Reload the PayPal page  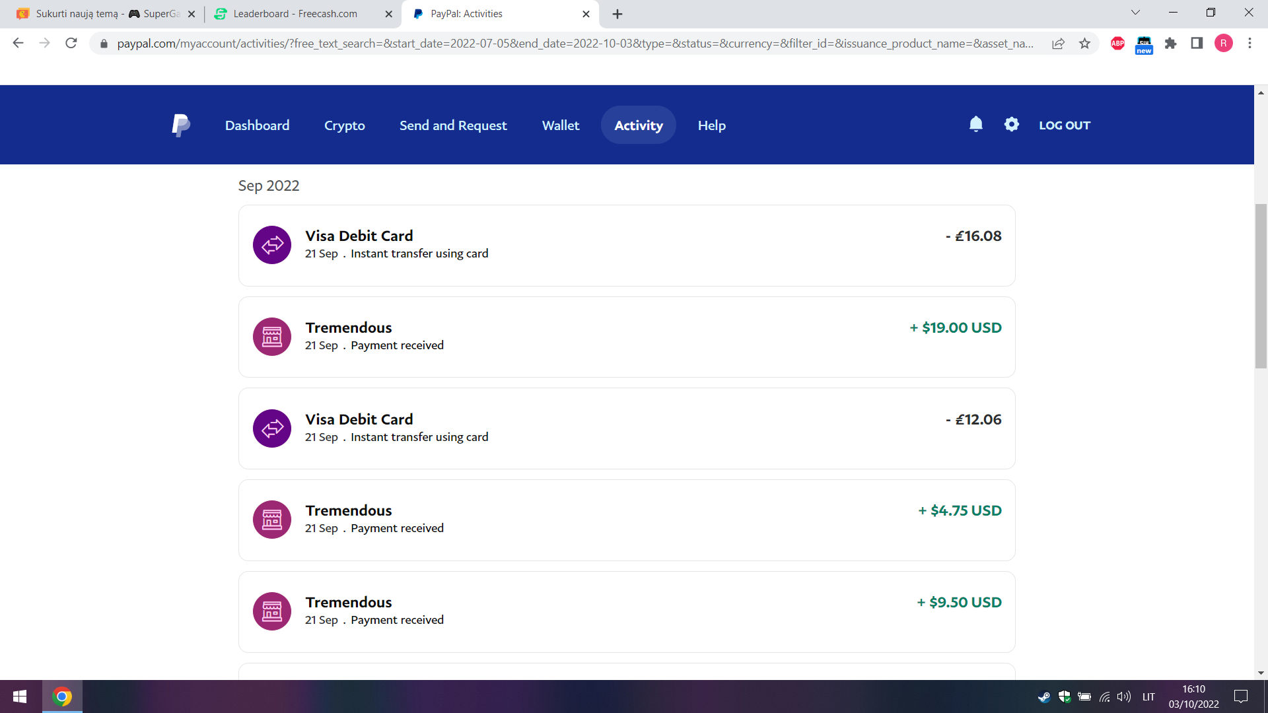click(x=71, y=43)
